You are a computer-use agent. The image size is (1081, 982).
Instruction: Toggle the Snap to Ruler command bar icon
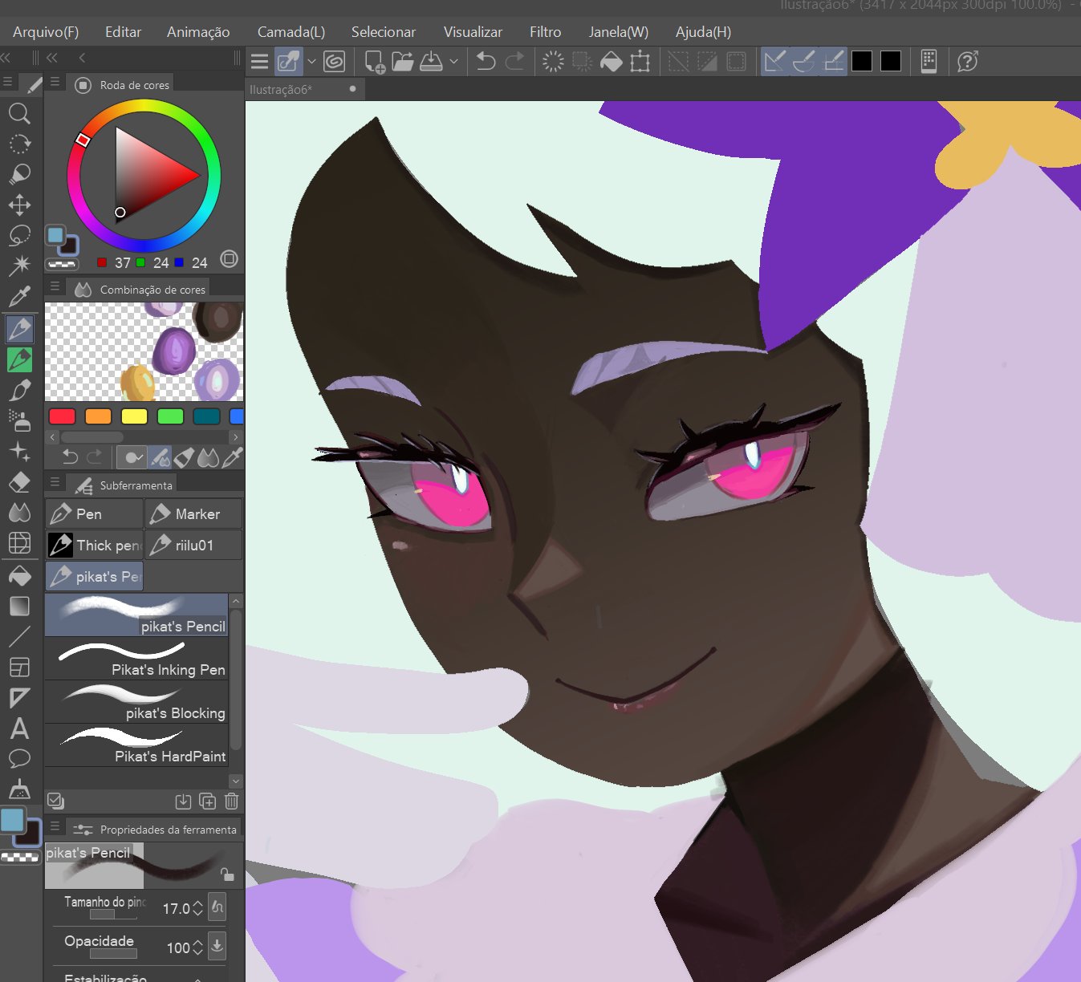(x=774, y=62)
